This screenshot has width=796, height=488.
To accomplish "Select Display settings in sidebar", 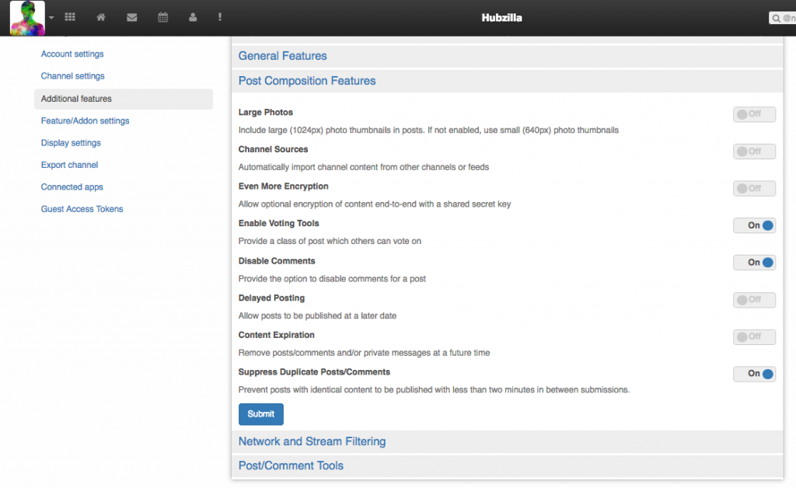I will pos(71,143).
